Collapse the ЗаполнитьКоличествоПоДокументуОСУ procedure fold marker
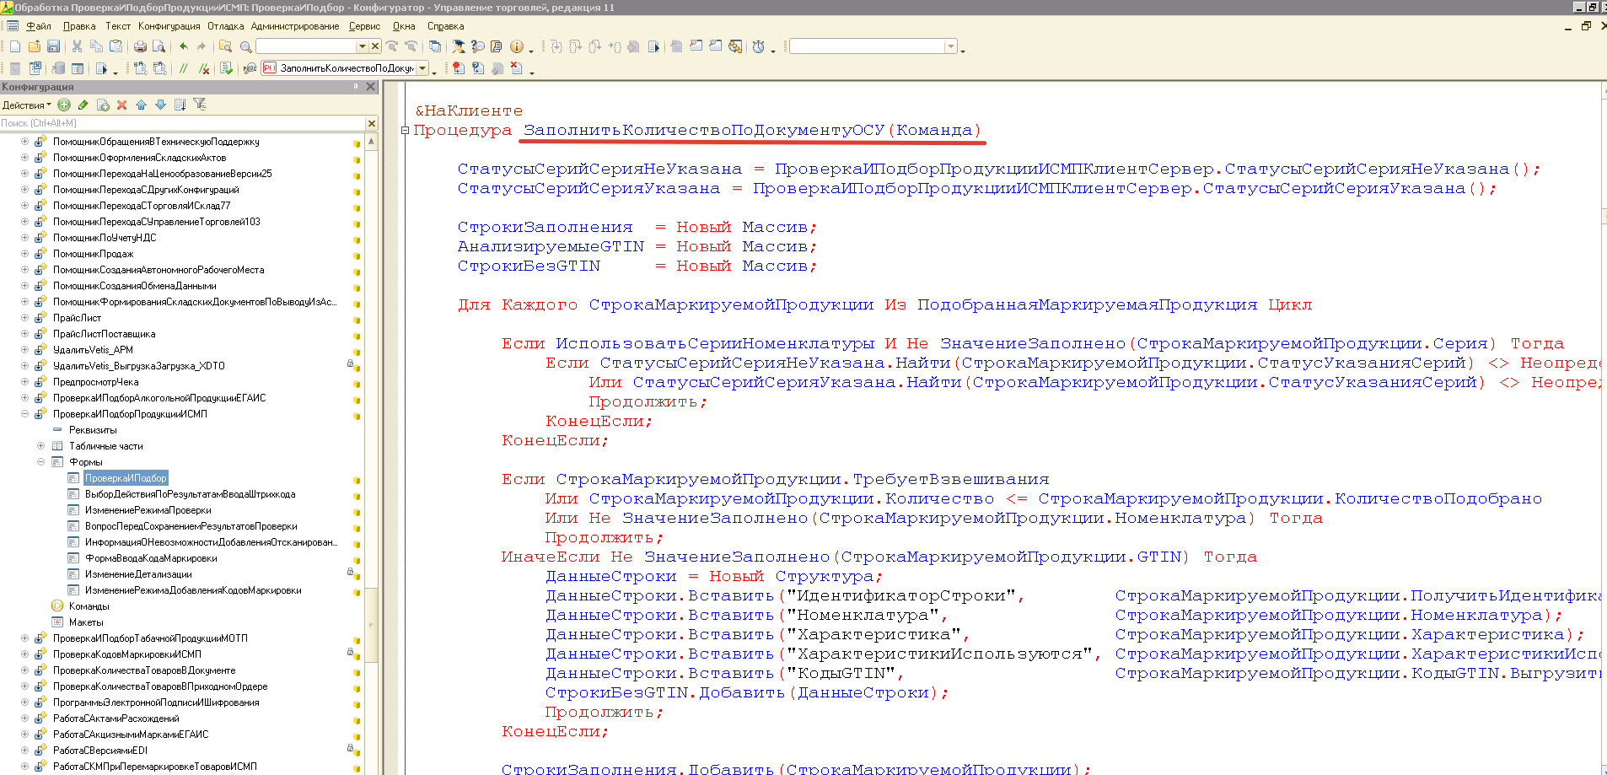1607x775 pixels. pos(406,131)
